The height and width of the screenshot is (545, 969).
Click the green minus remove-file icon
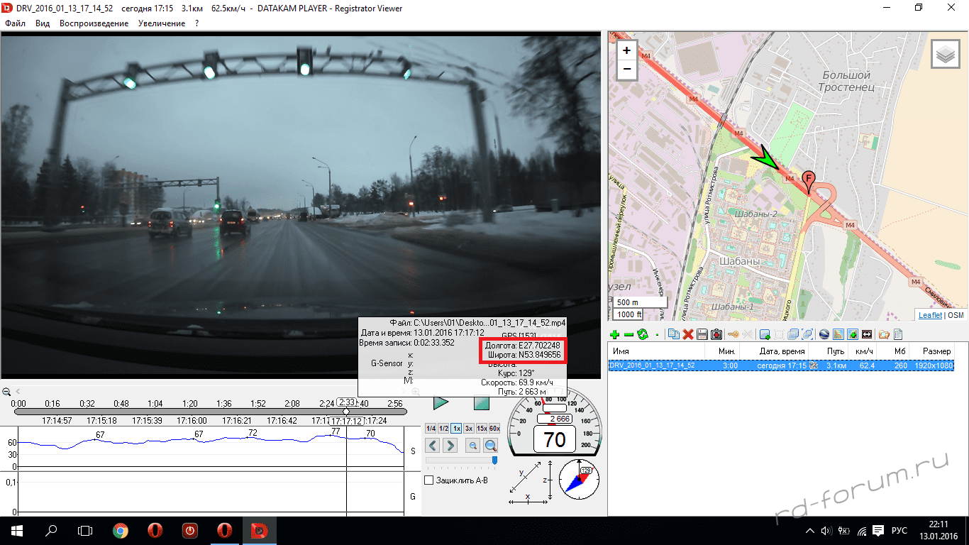click(x=629, y=334)
